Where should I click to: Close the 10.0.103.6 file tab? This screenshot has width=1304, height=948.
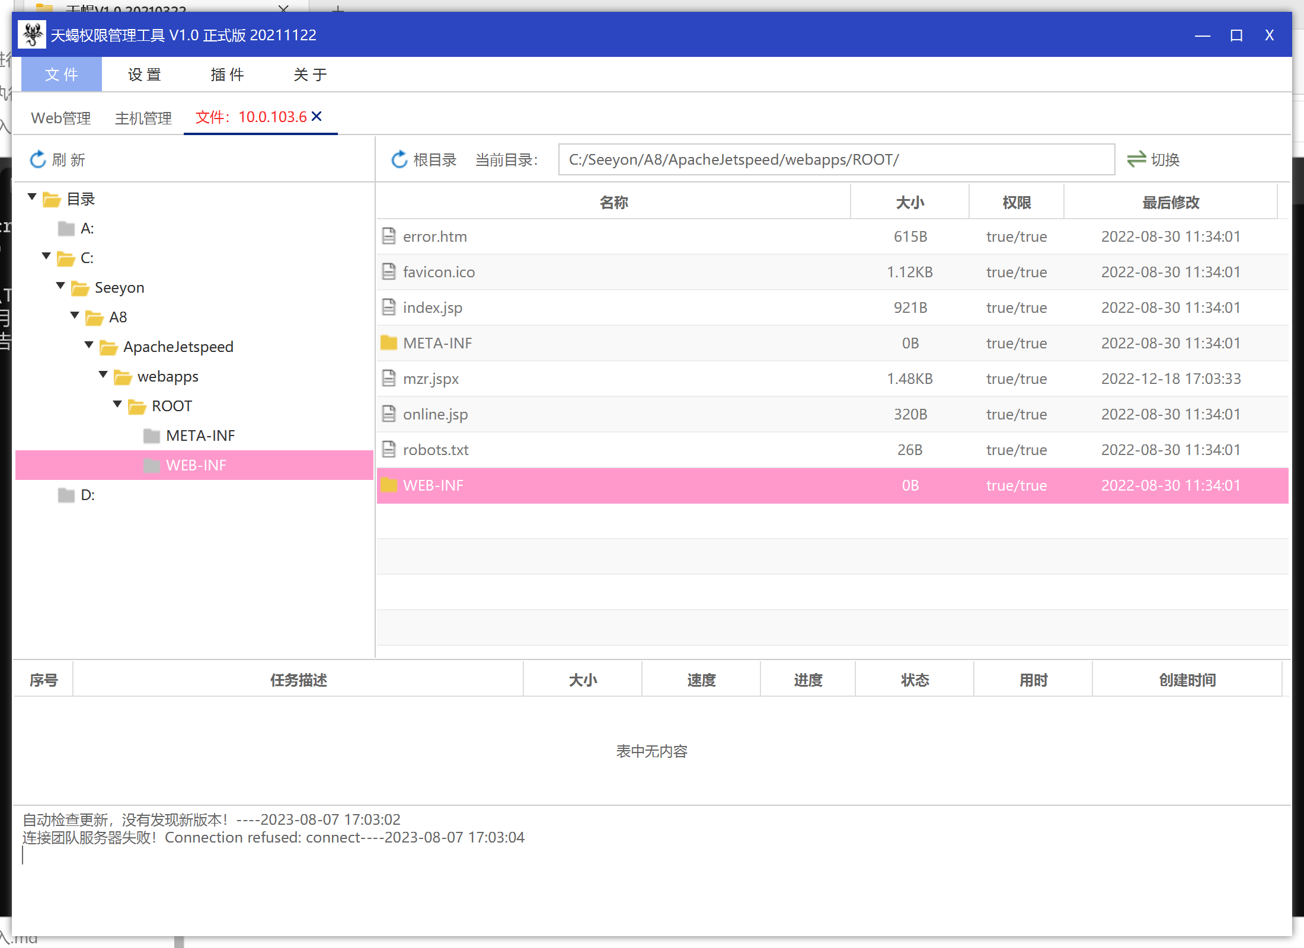click(x=317, y=116)
